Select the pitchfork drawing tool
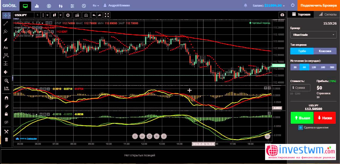This screenshot has width=340, height=164. 6,31
